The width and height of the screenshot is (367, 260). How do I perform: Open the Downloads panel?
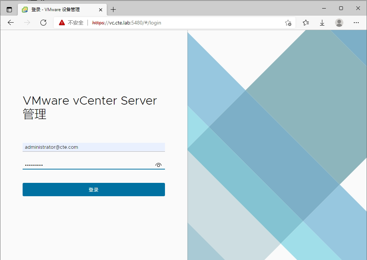[x=322, y=23]
